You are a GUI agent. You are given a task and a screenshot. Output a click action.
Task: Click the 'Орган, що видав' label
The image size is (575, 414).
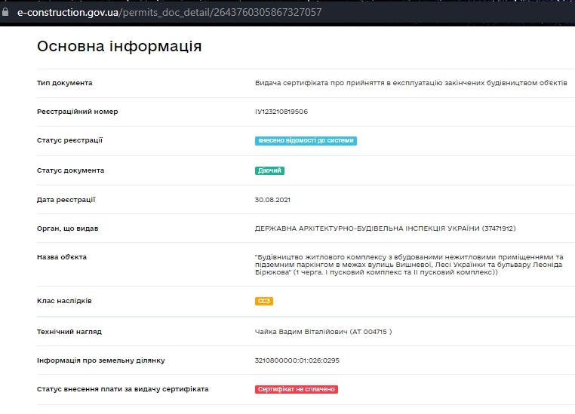tap(67, 228)
